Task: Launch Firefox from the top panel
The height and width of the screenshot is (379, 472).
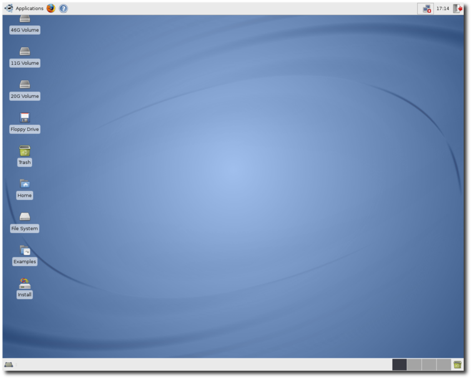Action: [x=51, y=9]
